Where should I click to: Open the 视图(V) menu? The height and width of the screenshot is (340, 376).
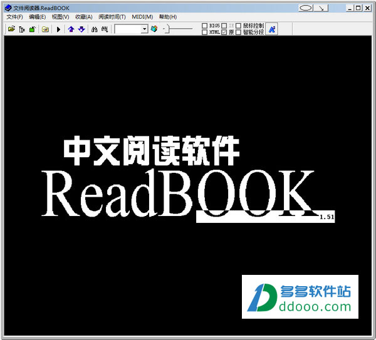[60, 17]
